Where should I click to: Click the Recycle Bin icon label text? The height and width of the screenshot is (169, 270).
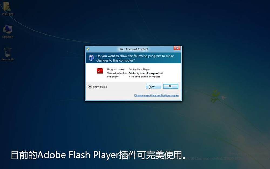(8, 60)
